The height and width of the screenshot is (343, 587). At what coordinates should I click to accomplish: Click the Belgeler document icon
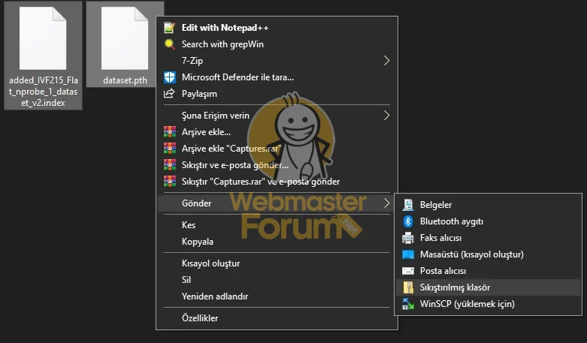click(407, 205)
